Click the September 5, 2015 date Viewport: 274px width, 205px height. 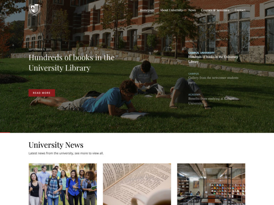coord(40,49)
